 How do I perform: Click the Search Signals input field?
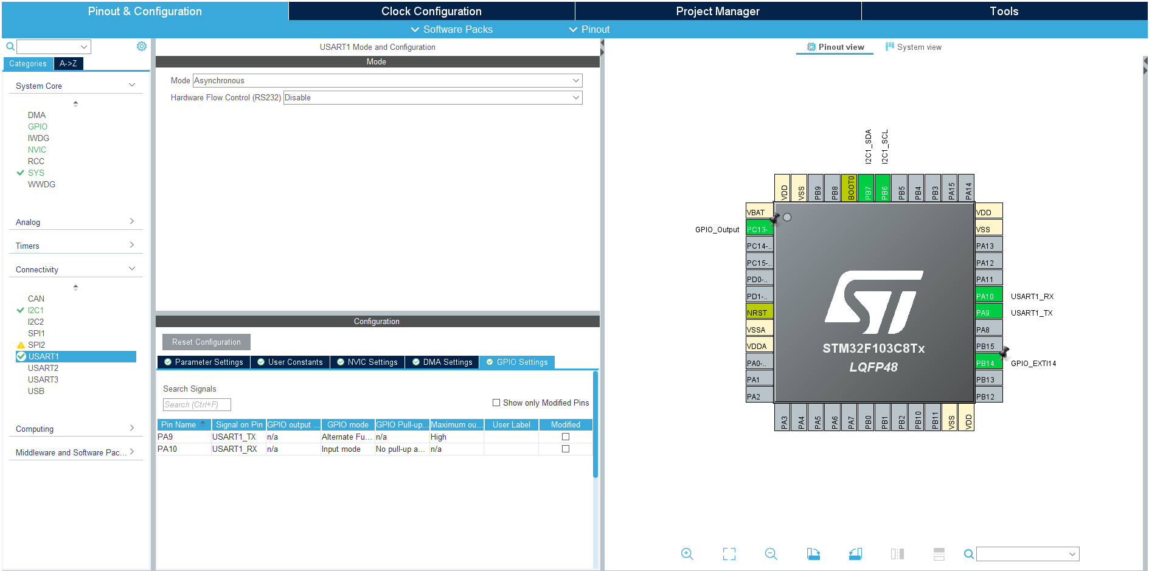pos(197,404)
